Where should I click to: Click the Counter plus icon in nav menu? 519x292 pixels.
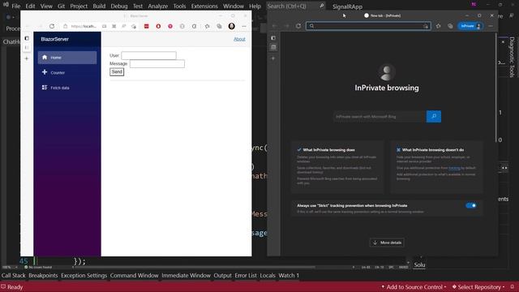45,72
